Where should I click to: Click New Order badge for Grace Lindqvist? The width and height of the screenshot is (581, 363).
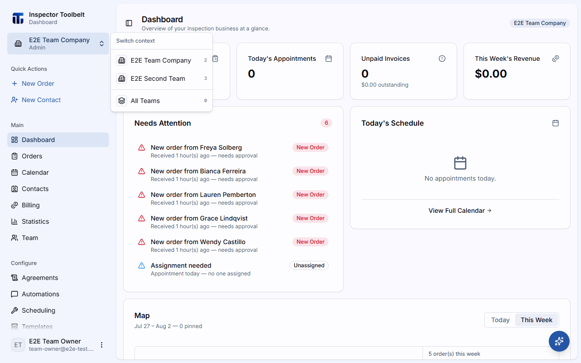click(x=310, y=218)
